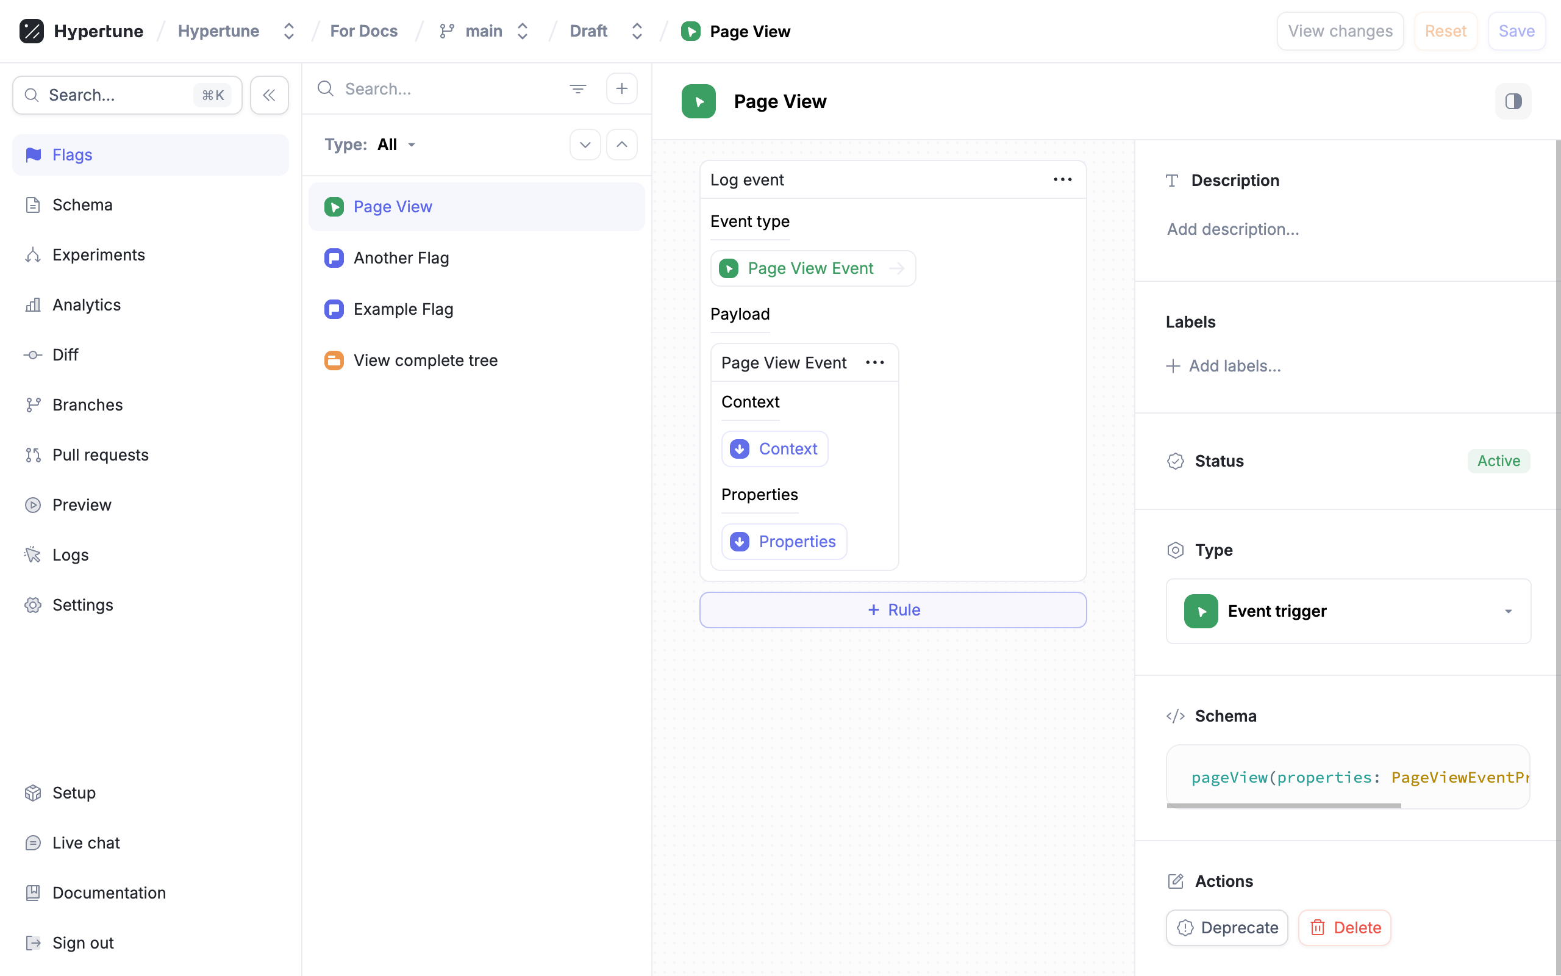Expand all flags with down chevron
This screenshot has height=976, width=1561.
pyautogui.click(x=584, y=145)
